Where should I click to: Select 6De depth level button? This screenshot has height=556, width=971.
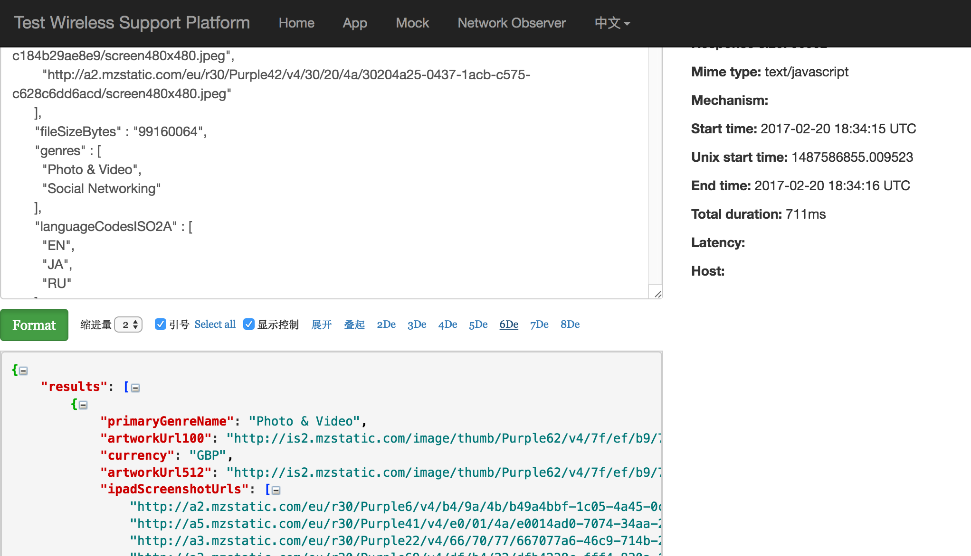coord(508,324)
